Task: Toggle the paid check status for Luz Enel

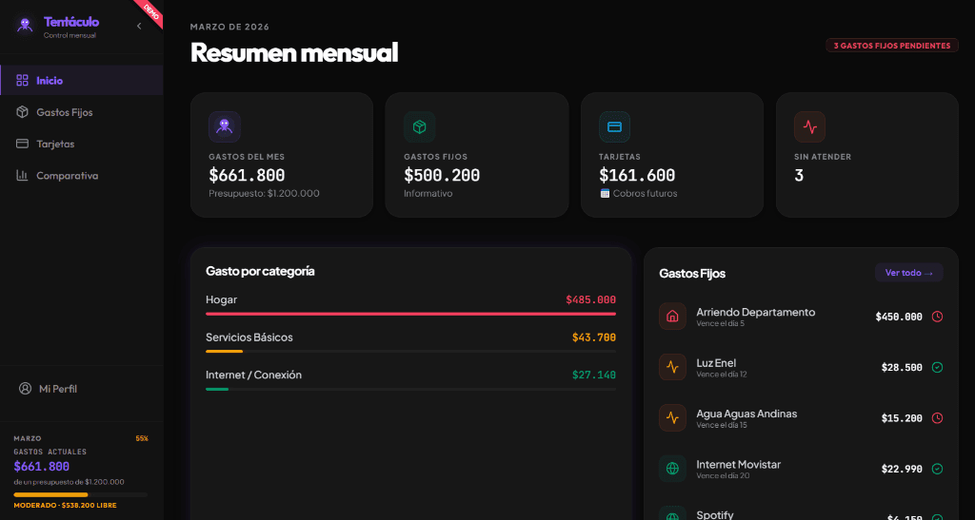Action: (937, 367)
